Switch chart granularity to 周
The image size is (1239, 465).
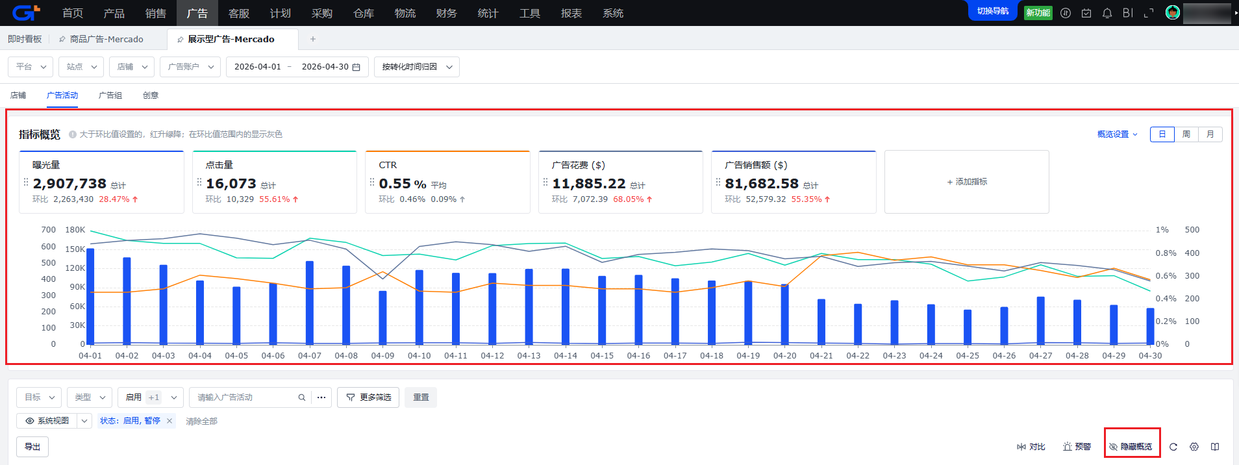[1186, 134]
